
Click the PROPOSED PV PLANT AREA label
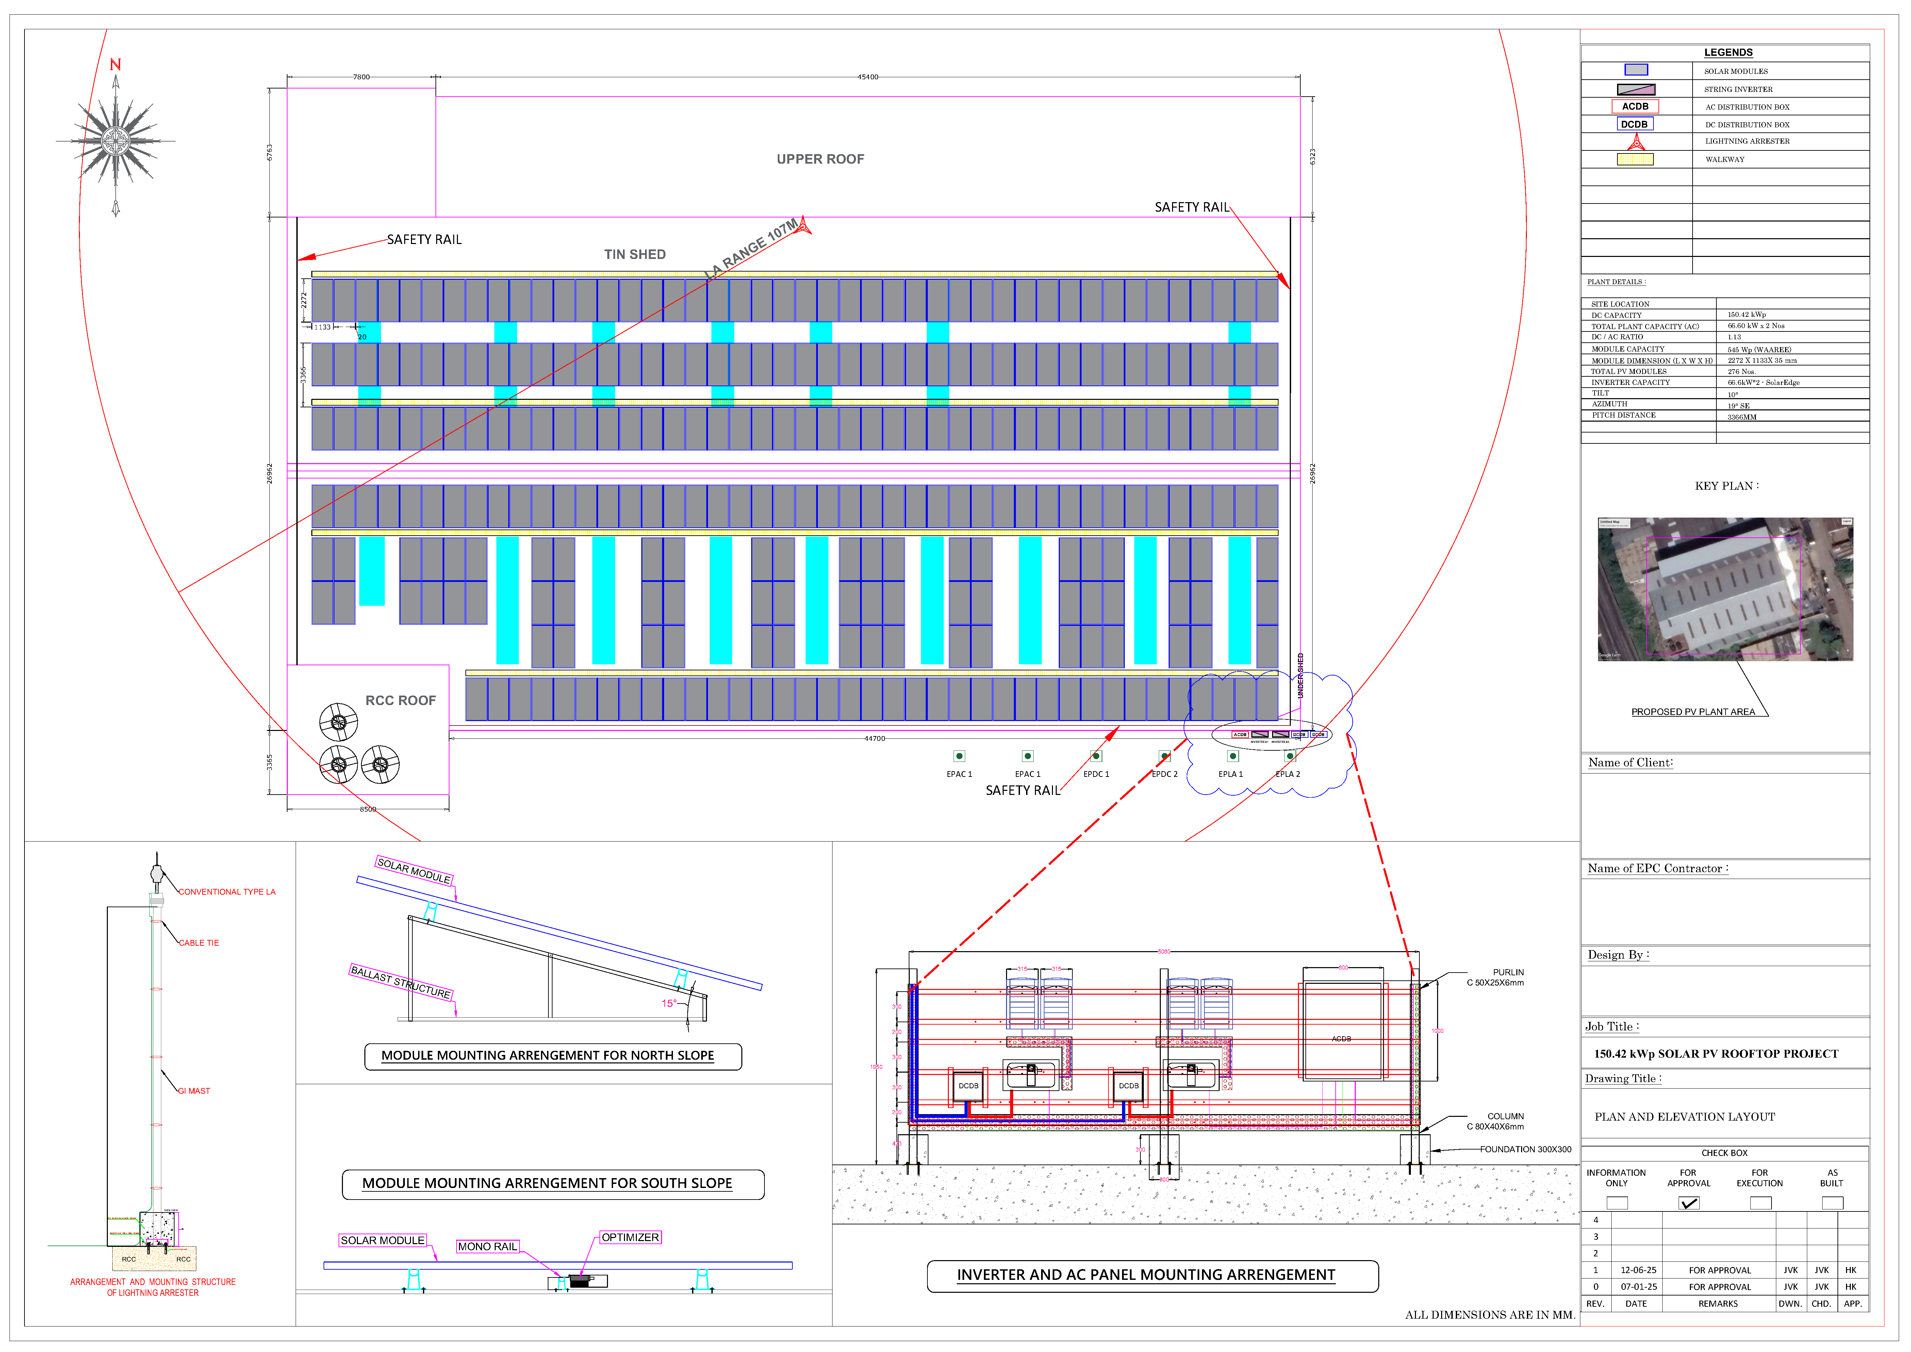(x=1693, y=712)
